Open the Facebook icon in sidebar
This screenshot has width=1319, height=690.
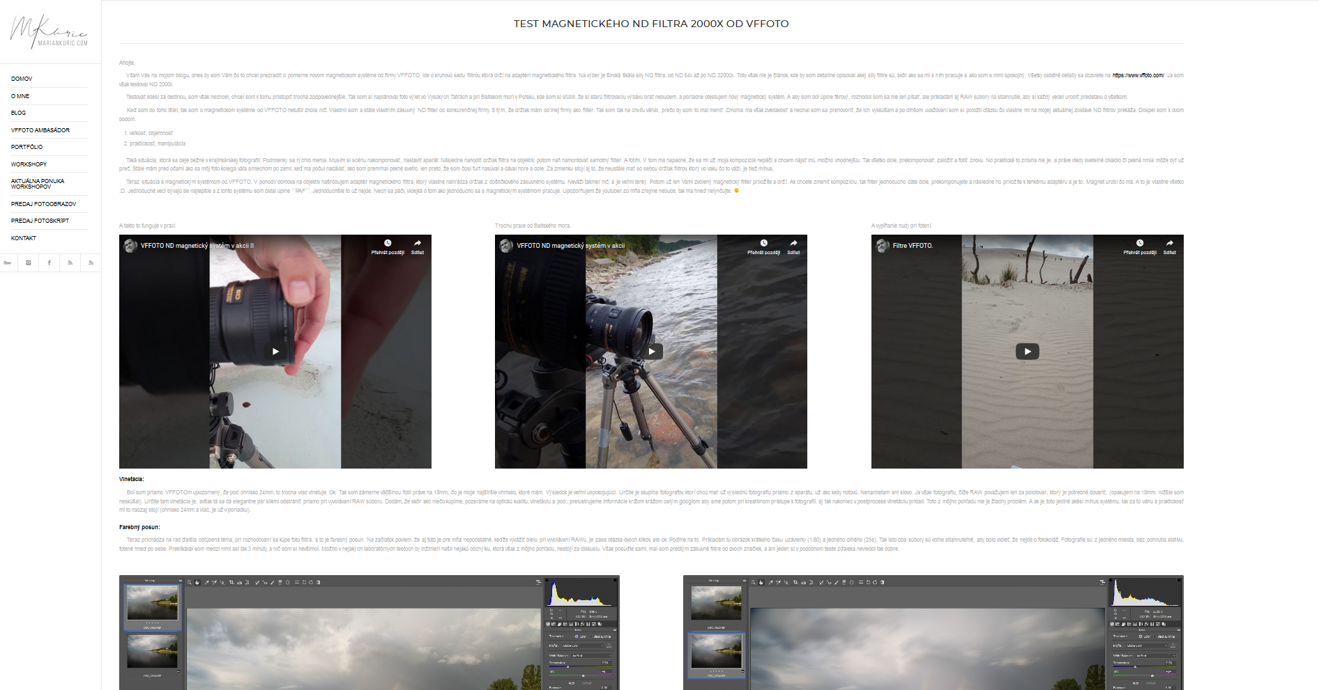click(49, 262)
